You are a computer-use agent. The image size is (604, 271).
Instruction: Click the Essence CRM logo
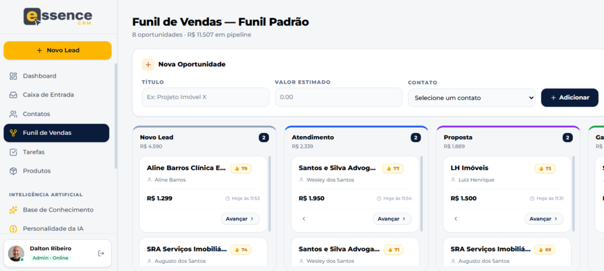coord(58,16)
